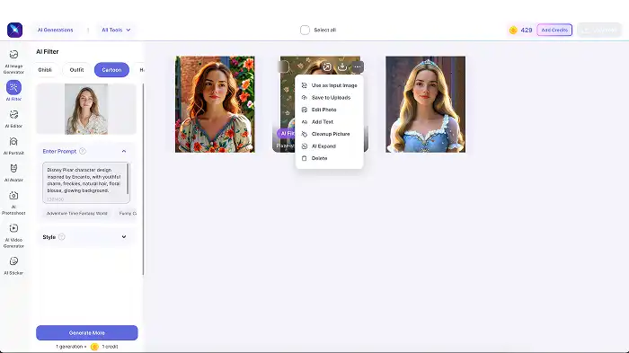Open AI Editor sidebar tool
Screen dimensions: 629x353
click(x=13, y=119)
